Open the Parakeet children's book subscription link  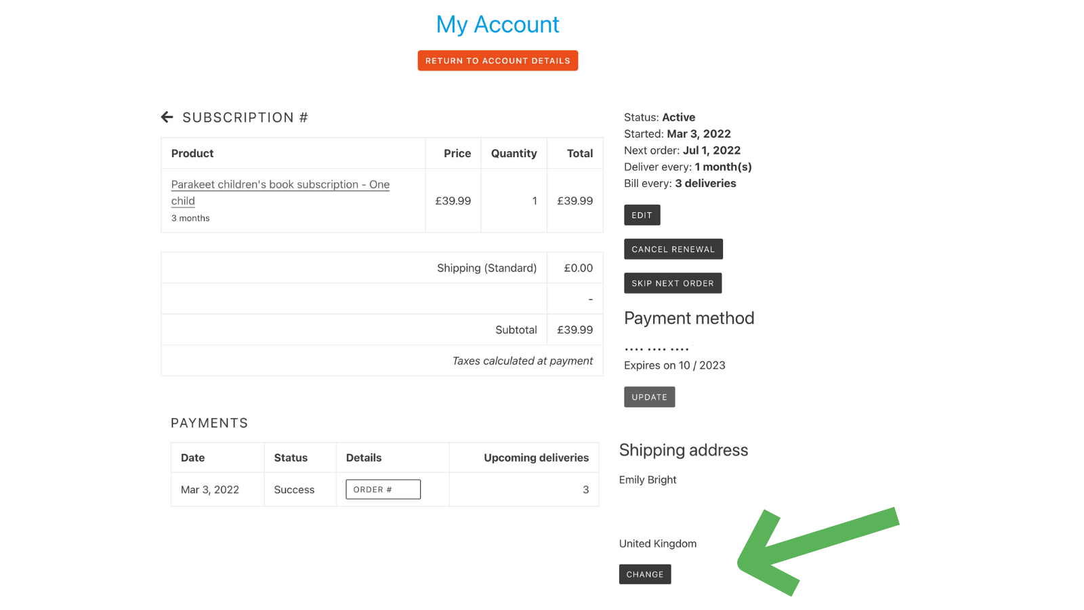click(x=280, y=192)
